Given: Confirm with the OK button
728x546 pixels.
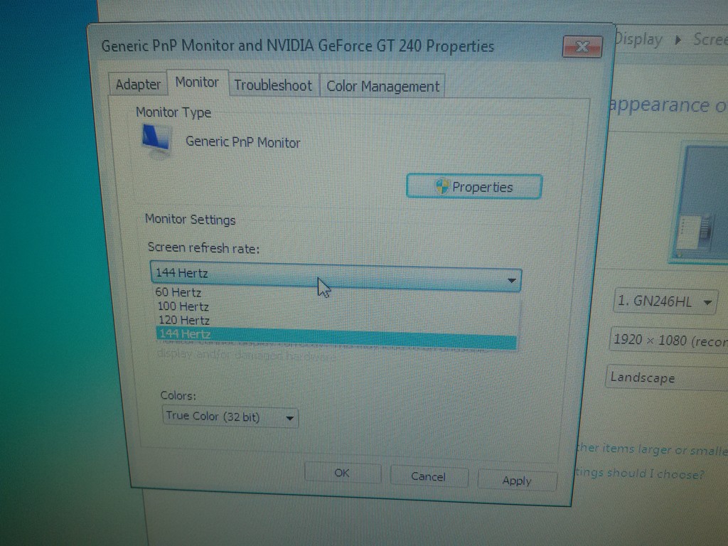Looking at the screenshot, I should click(x=342, y=473).
